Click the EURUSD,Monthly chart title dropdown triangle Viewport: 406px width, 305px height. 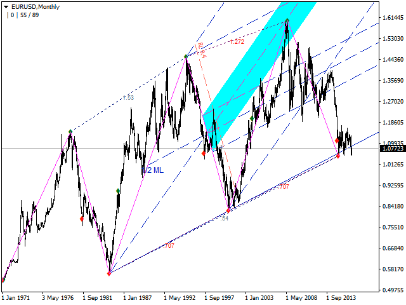pyautogui.click(x=6, y=7)
